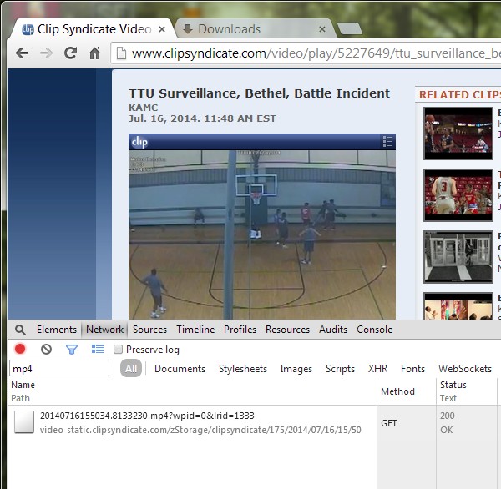Reload the Clip Syndicate page
This screenshot has height=489, width=501.
70,53
